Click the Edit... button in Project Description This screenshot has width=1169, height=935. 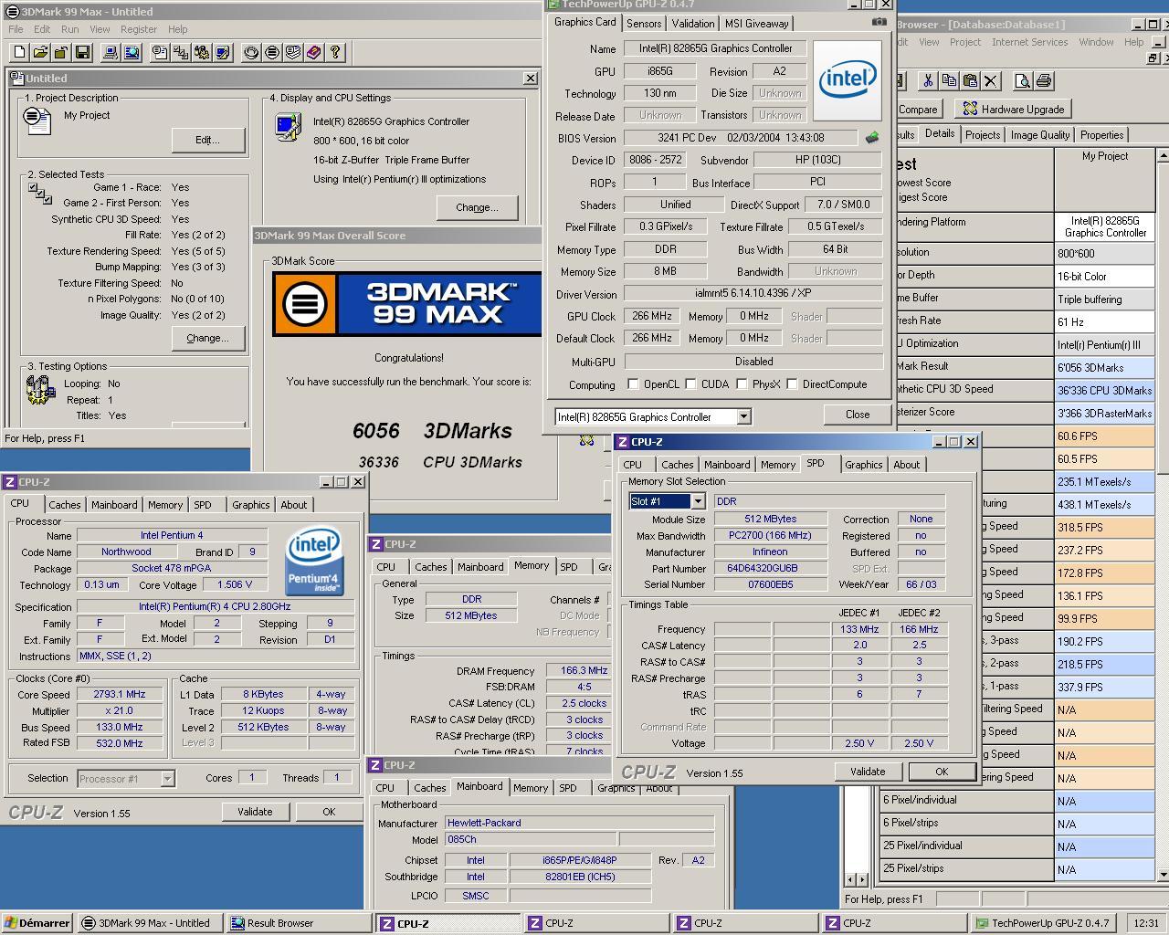[x=207, y=140]
